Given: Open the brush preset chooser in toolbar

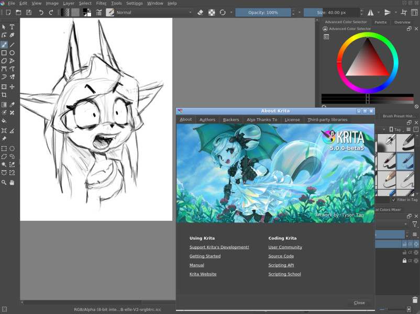Looking at the screenshot, I should click(x=110, y=13).
